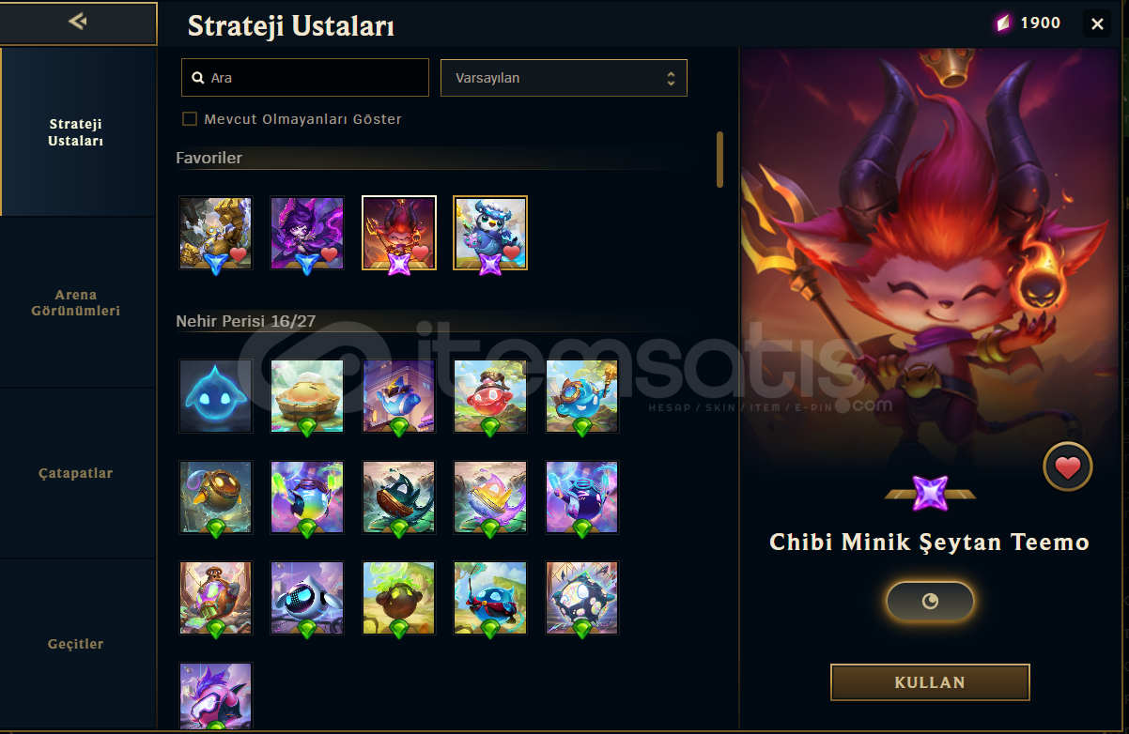Screen dimensions: 1129x734
Task: Click the Ara search field
Action: [305, 78]
